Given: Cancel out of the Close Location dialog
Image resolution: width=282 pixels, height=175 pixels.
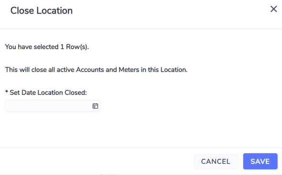Looking at the screenshot, I should [x=216, y=161].
